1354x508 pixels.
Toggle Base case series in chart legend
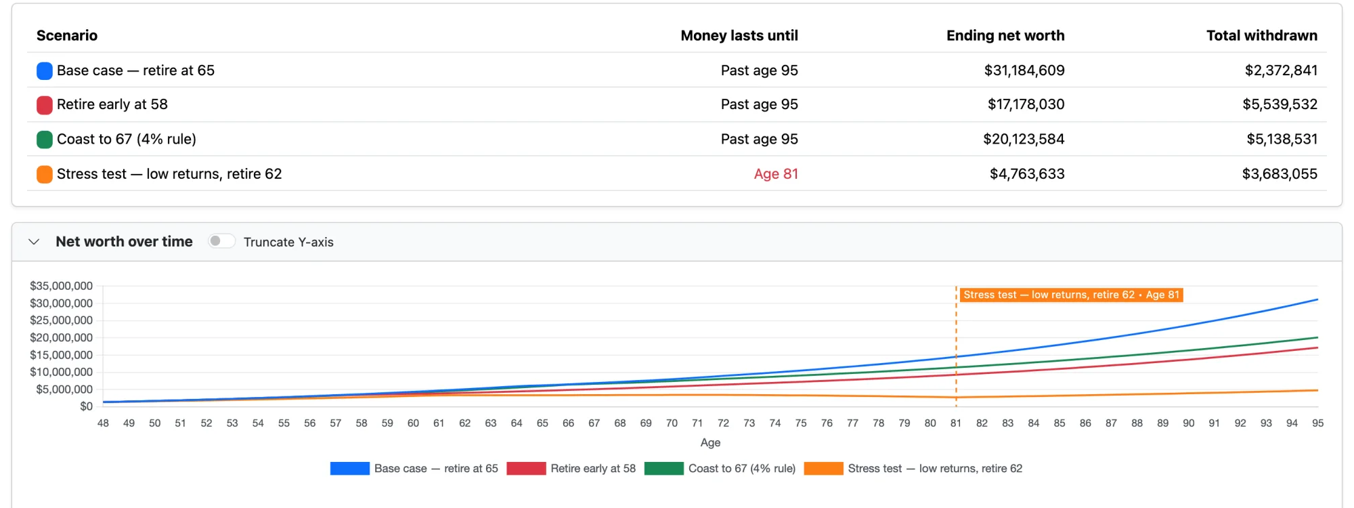[414, 469]
